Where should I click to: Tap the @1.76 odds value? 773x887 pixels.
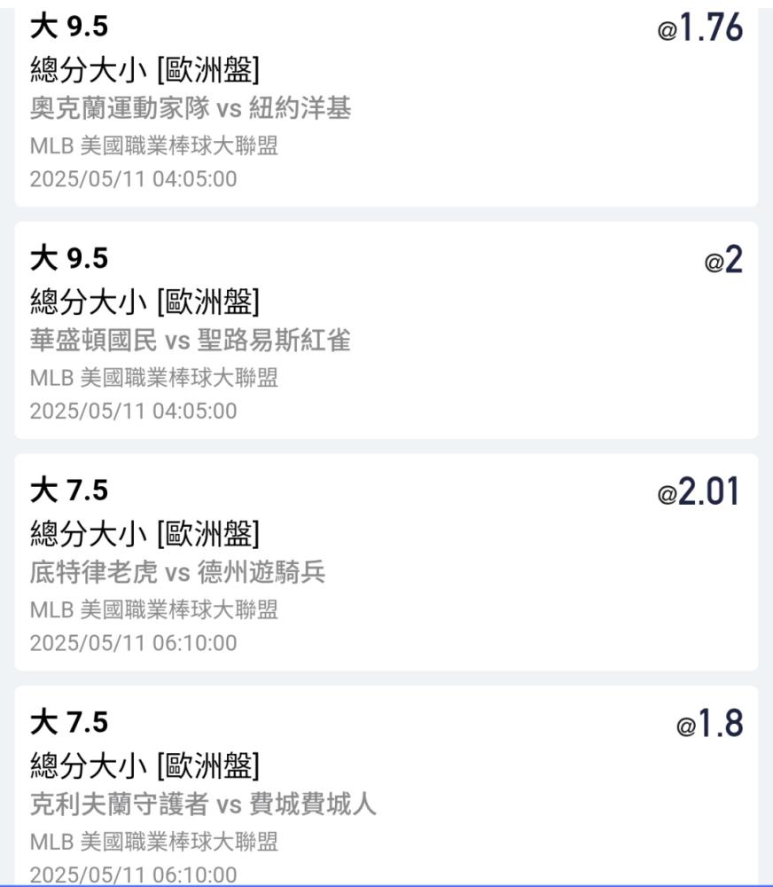(699, 27)
